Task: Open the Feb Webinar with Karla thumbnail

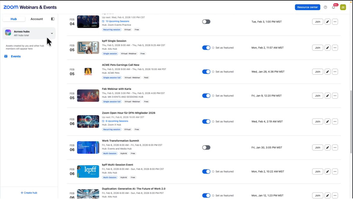Action: 88,96
